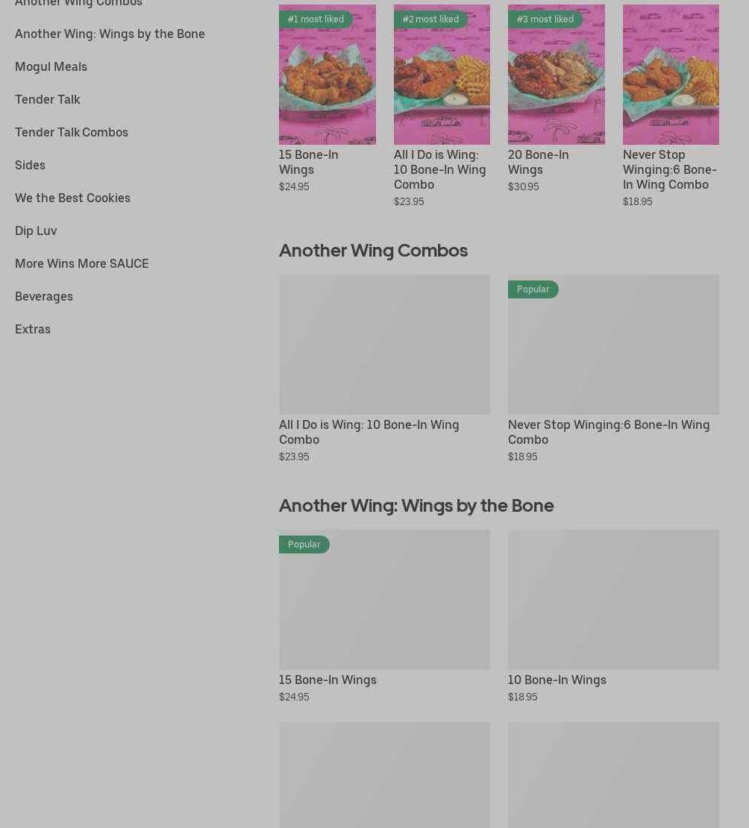The width and height of the screenshot is (749, 828).
Task: Open the #1 most liked 15 Bone-In Wings photo
Action: (328, 75)
